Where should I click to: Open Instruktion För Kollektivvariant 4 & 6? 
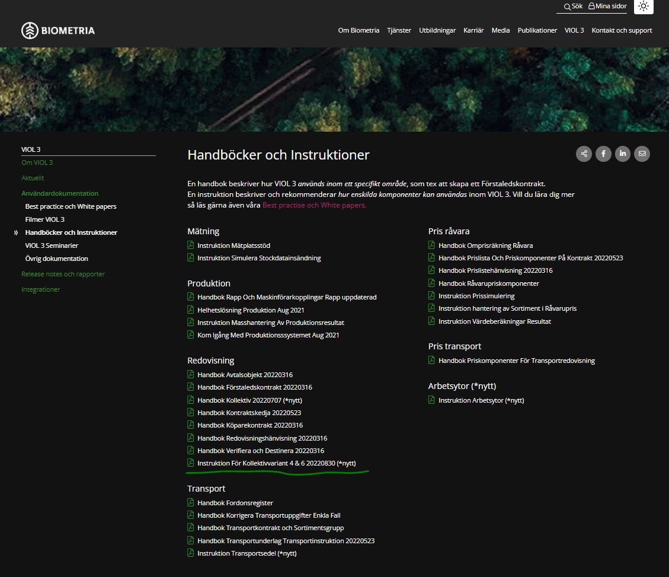276,463
